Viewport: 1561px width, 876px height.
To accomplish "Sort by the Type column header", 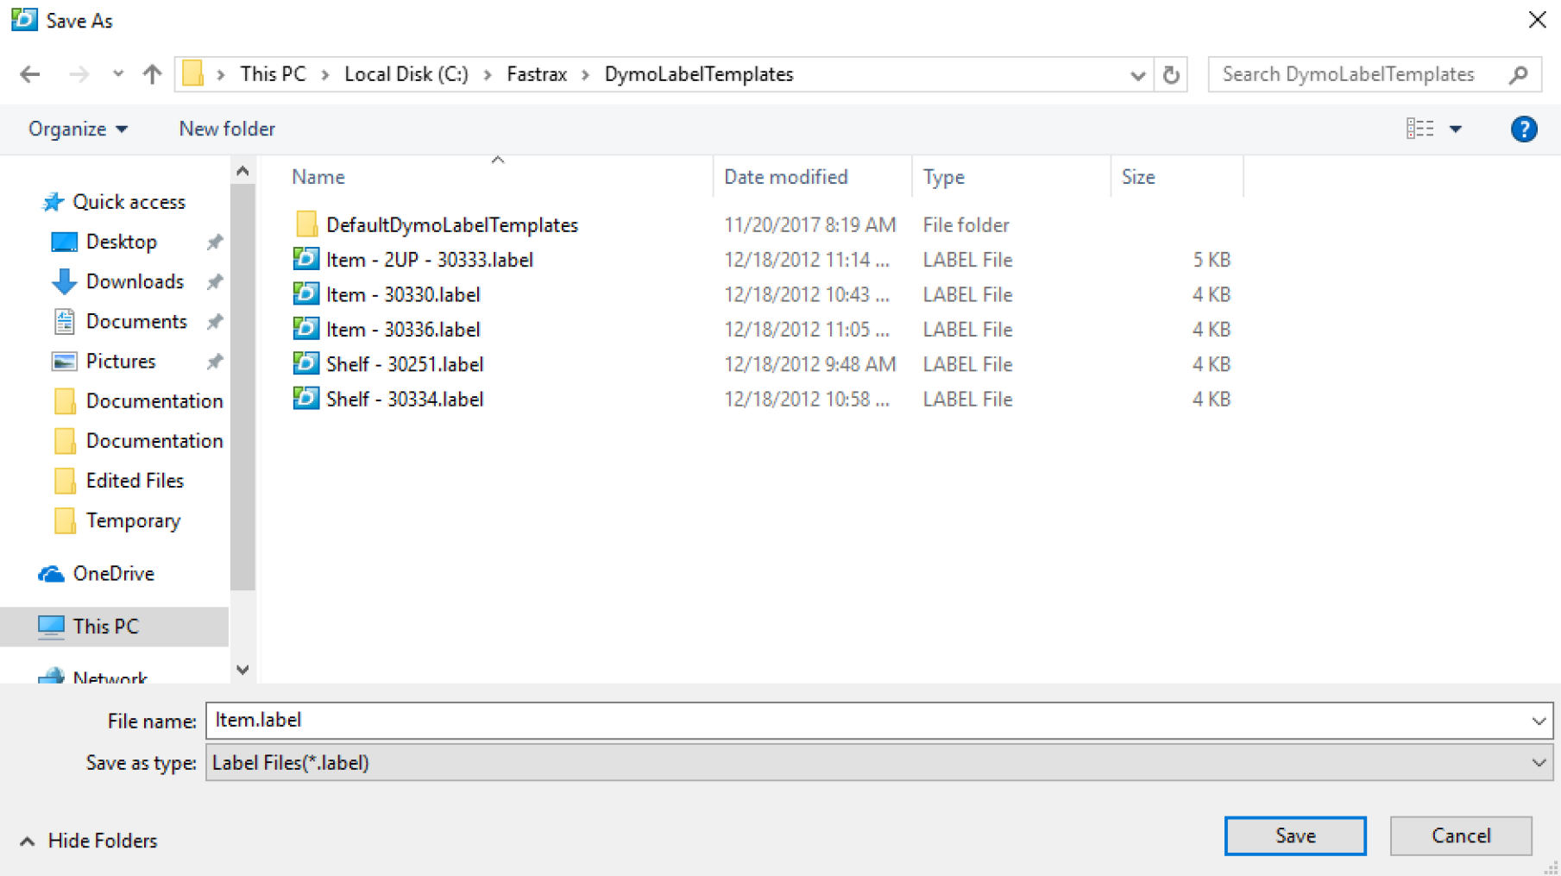I will pyautogui.click(x=943, y=177).
